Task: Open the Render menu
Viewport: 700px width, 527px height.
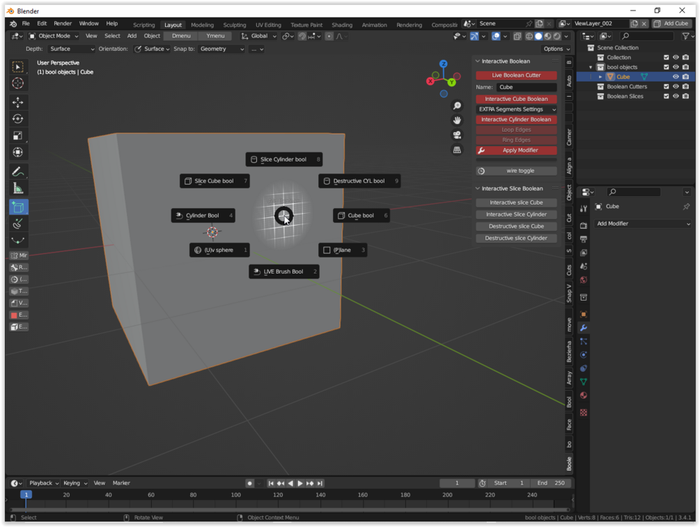Action: click(63, 24)
